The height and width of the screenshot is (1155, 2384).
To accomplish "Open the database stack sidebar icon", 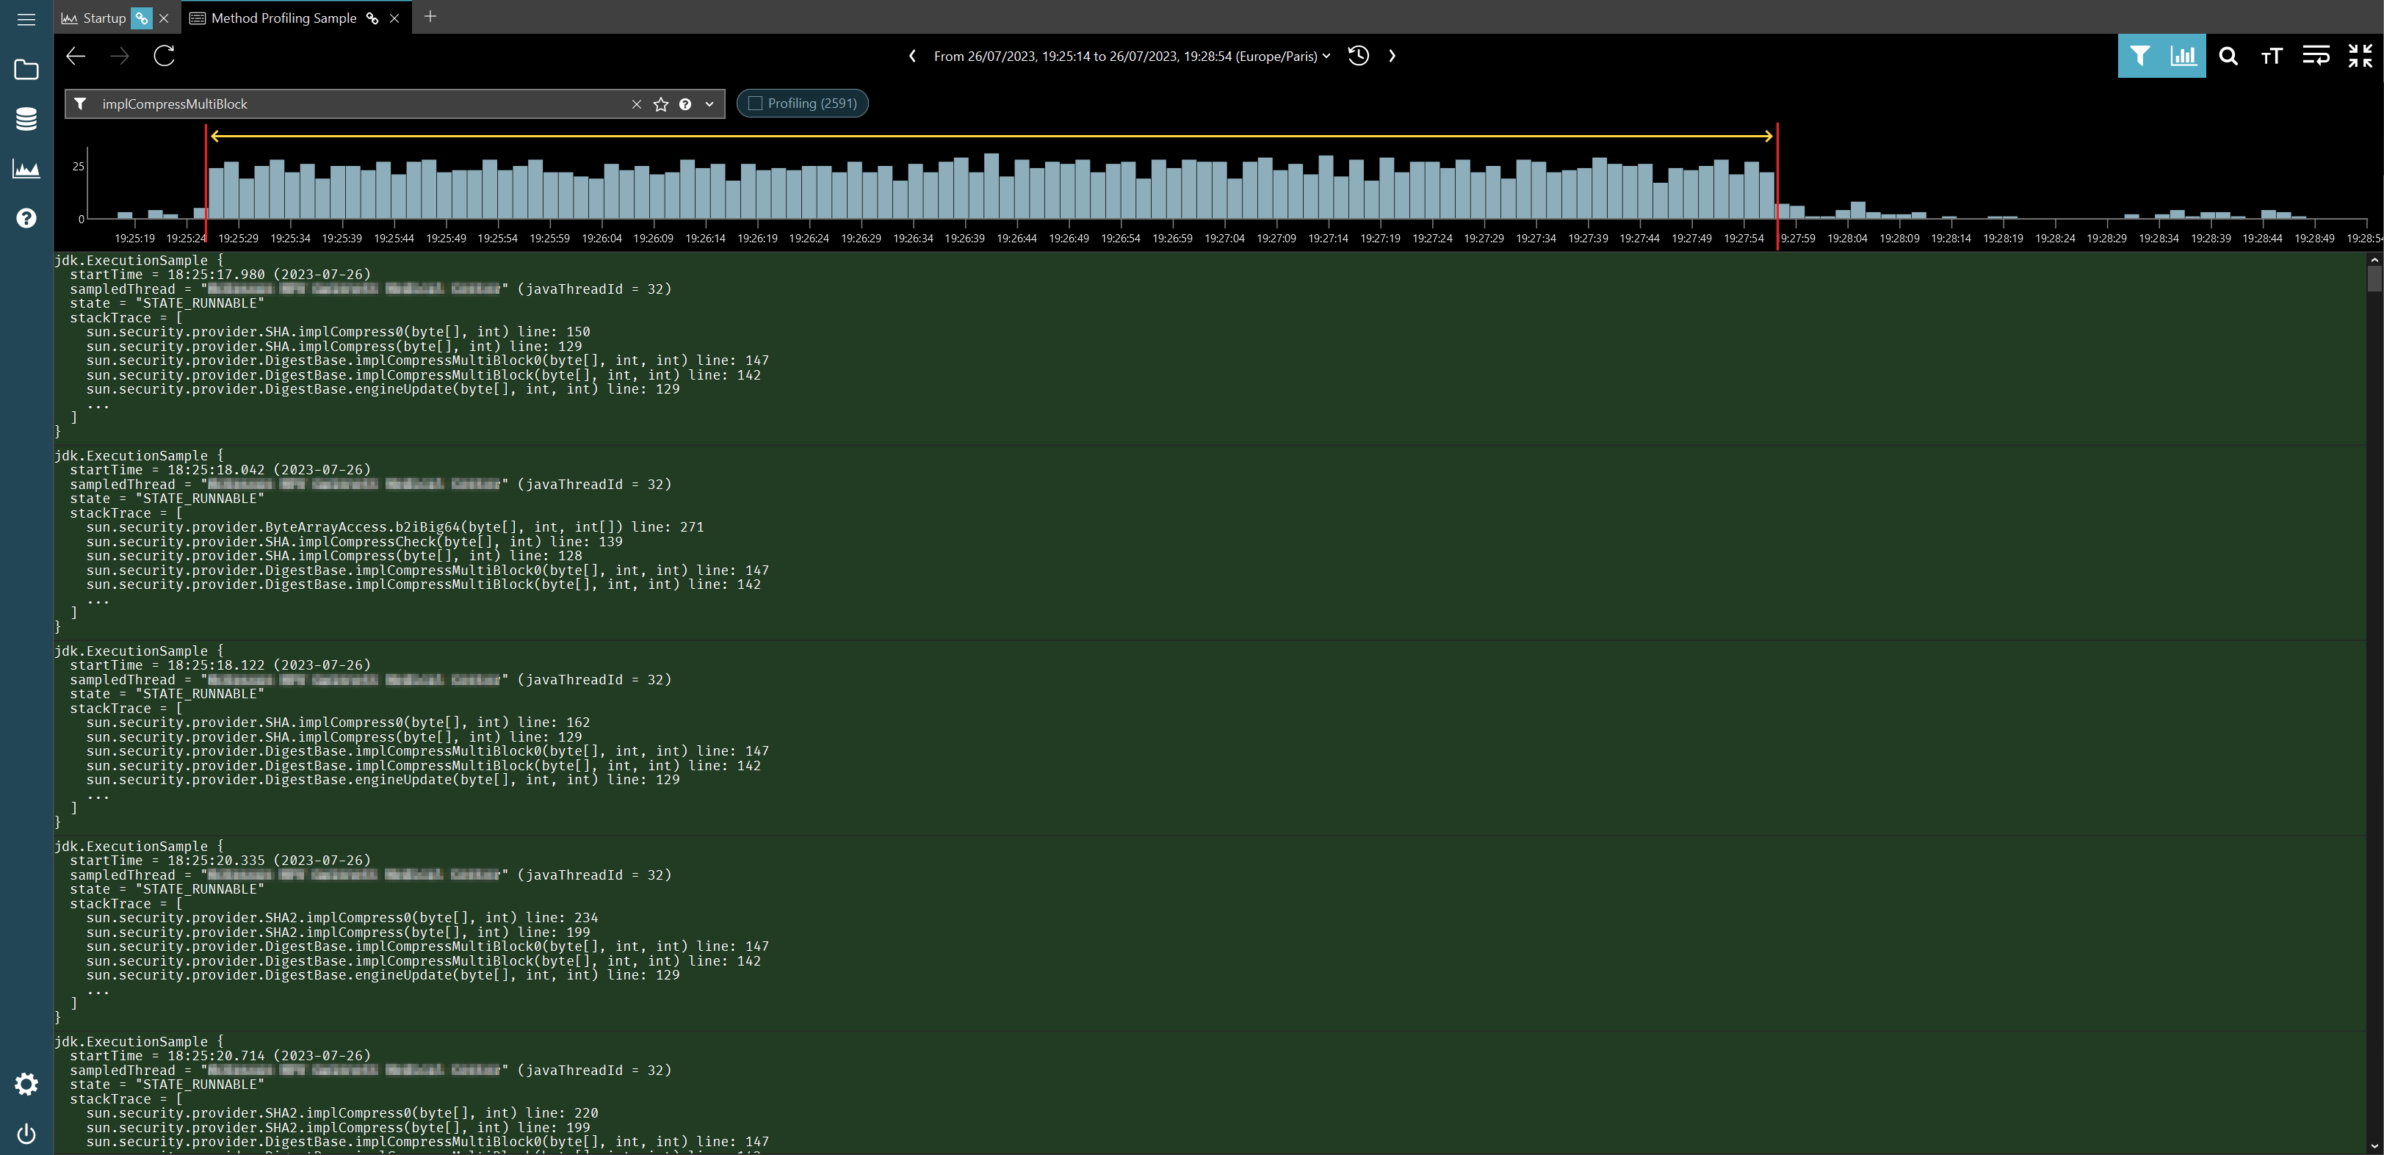I will 26,120.
